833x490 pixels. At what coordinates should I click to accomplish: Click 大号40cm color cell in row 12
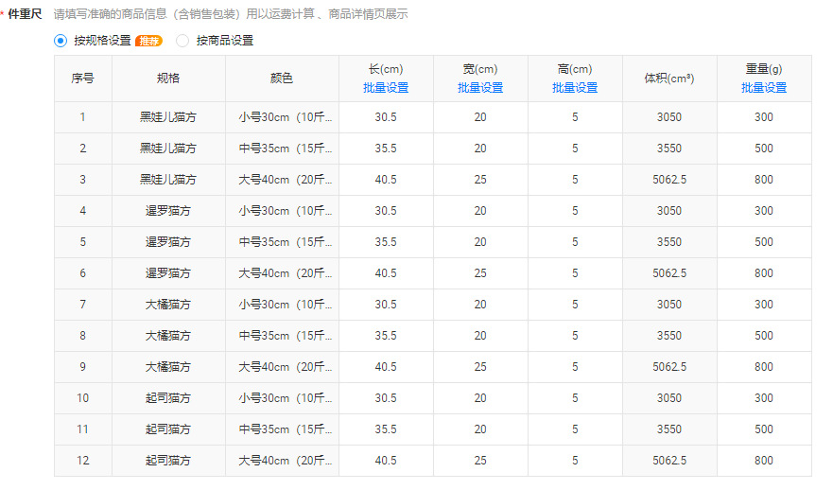tap(282, 461)
